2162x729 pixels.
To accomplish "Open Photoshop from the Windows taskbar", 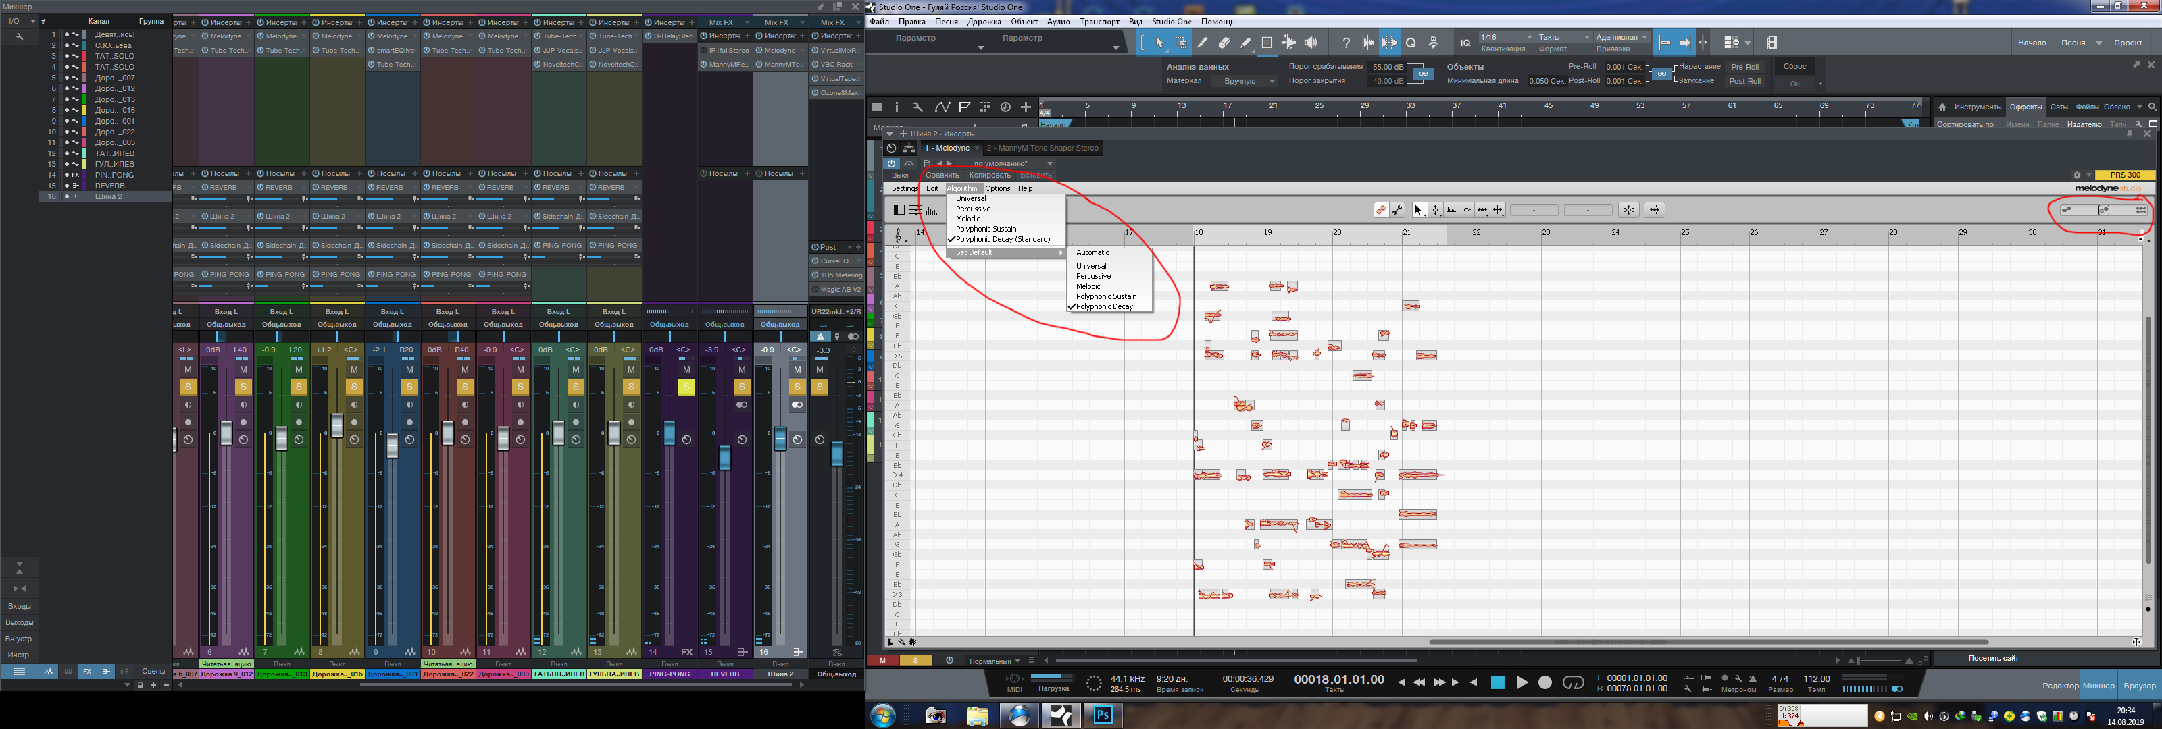I will pos(1102,715).
